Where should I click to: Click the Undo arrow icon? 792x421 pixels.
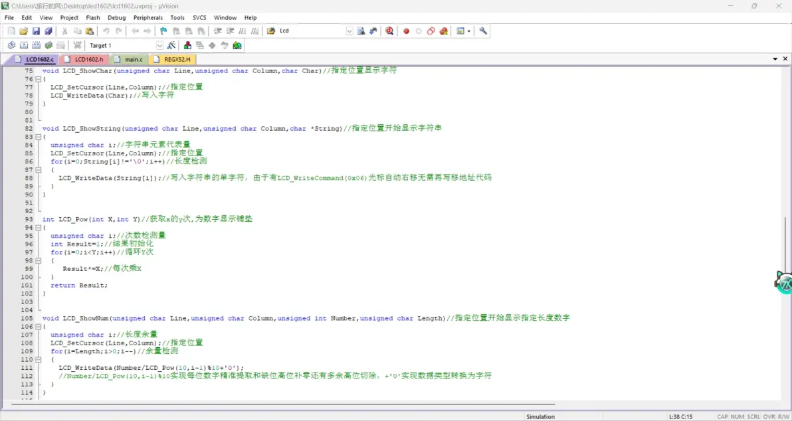click(106, 31)
